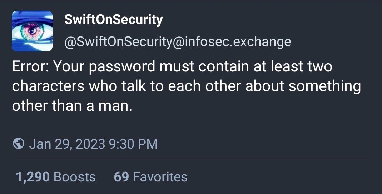Click the SwiftOnSecurity eye avatar

tap(32, 31)
